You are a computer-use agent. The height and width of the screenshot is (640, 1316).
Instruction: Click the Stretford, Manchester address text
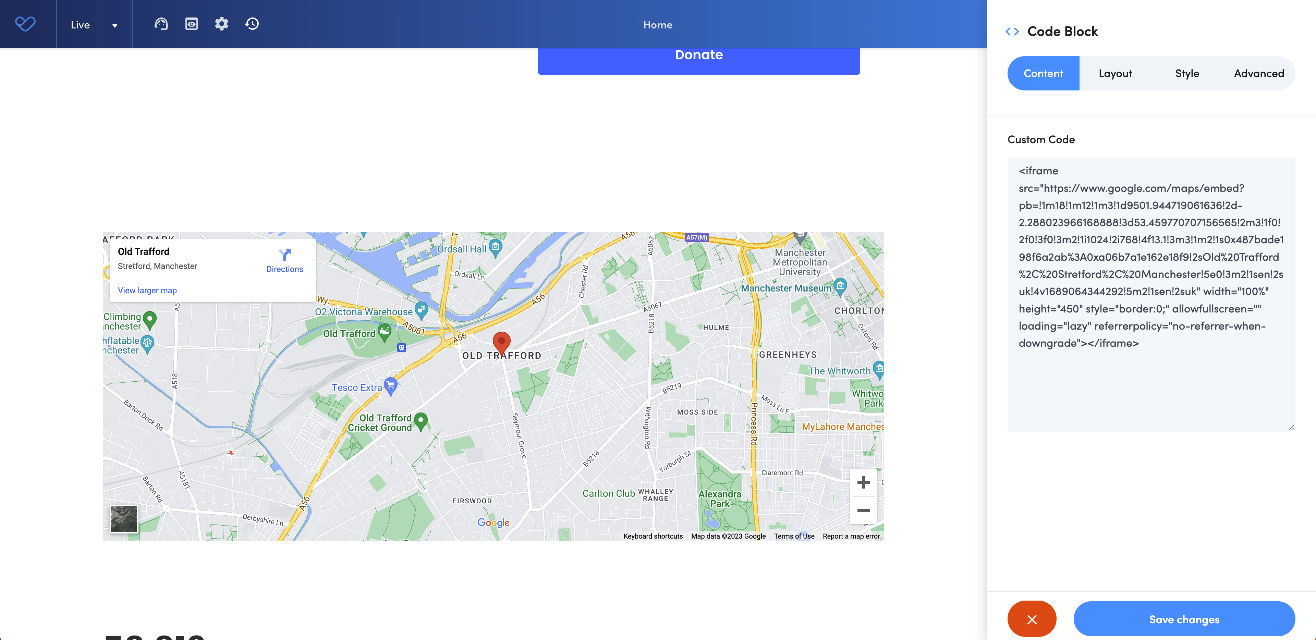[157, 266]
